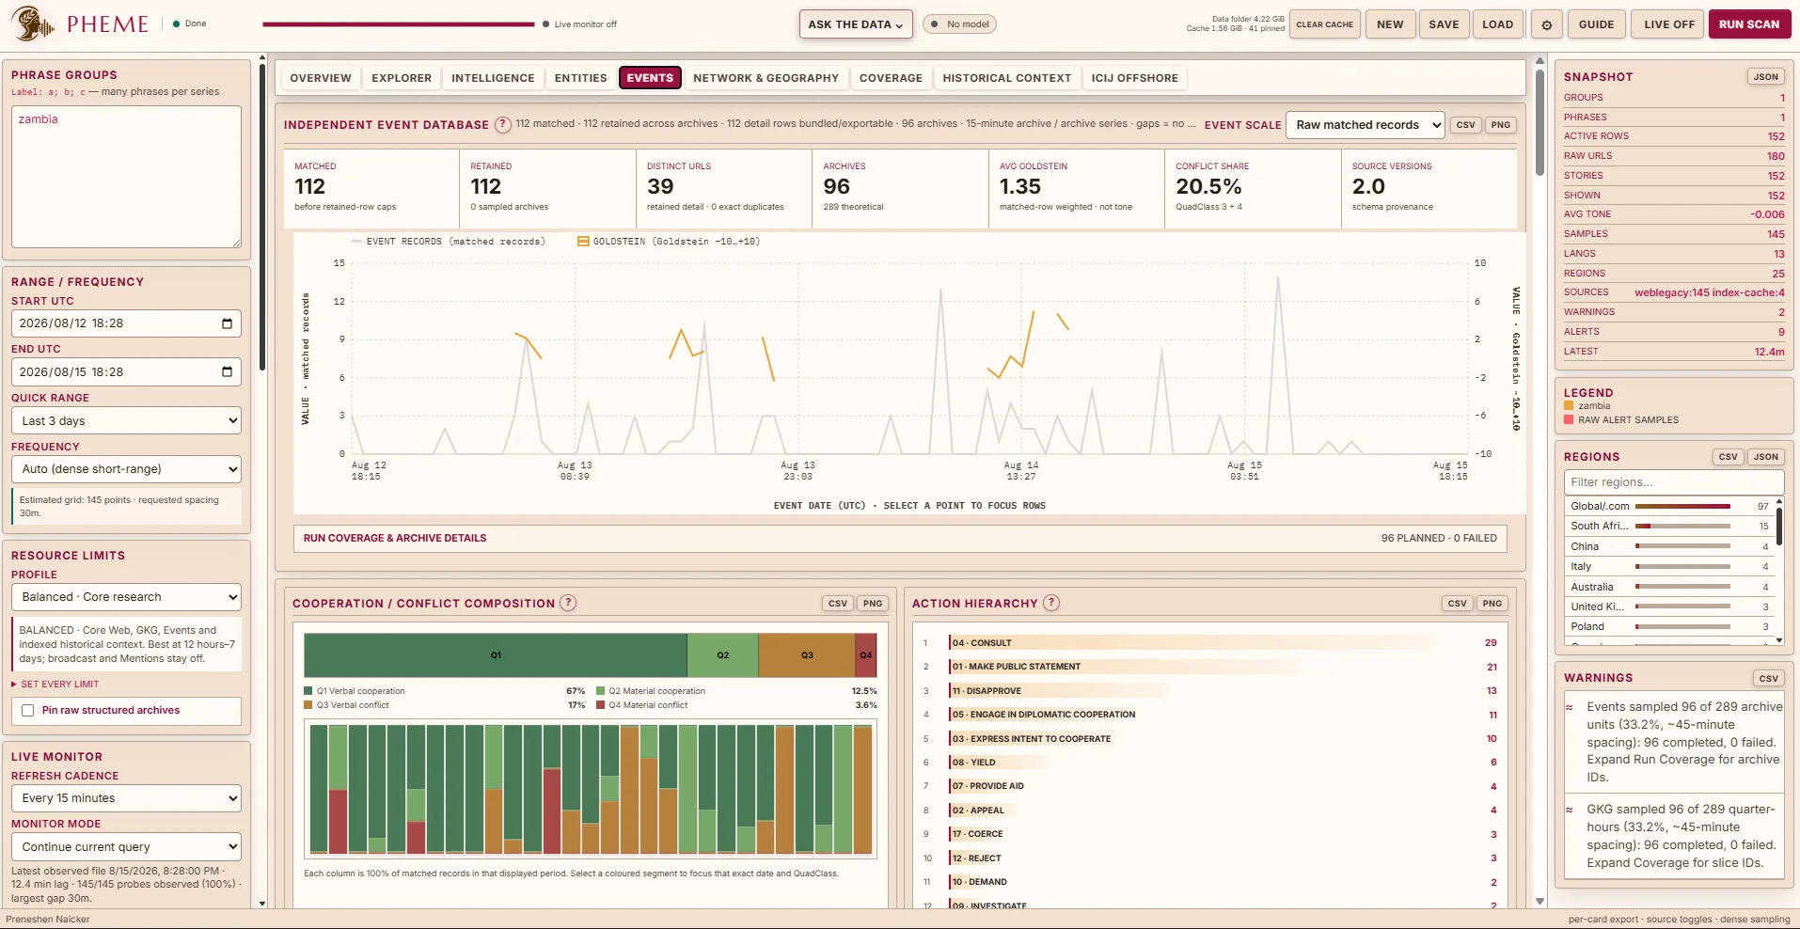Expand Set Every Limit section

pos(55,685)
